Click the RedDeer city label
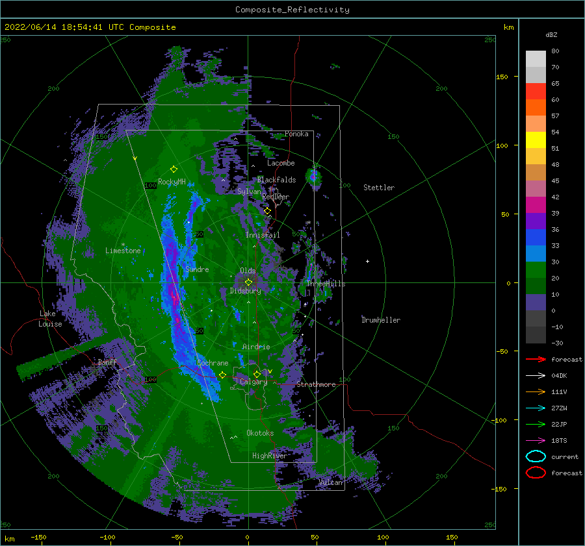 pyautogui.click(x=276, y=197)
